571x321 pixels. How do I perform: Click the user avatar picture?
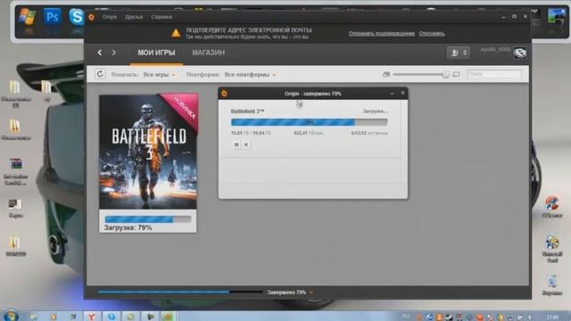(x=519, y=53)
